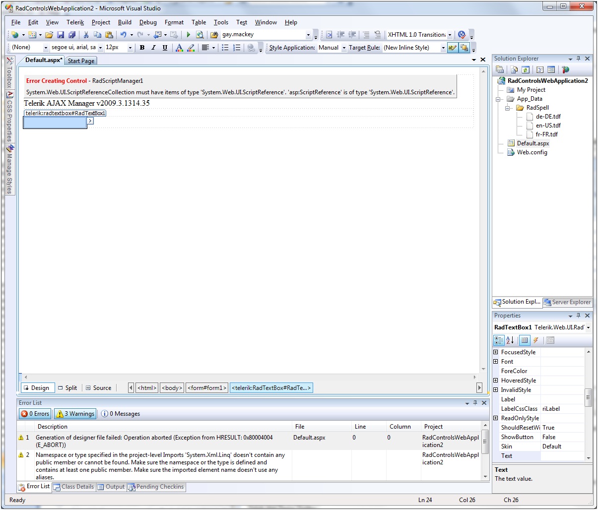This screenshot has height=510, width=598.
Task: Cut the selection with the scissors icon
Action: click(86, 35)
